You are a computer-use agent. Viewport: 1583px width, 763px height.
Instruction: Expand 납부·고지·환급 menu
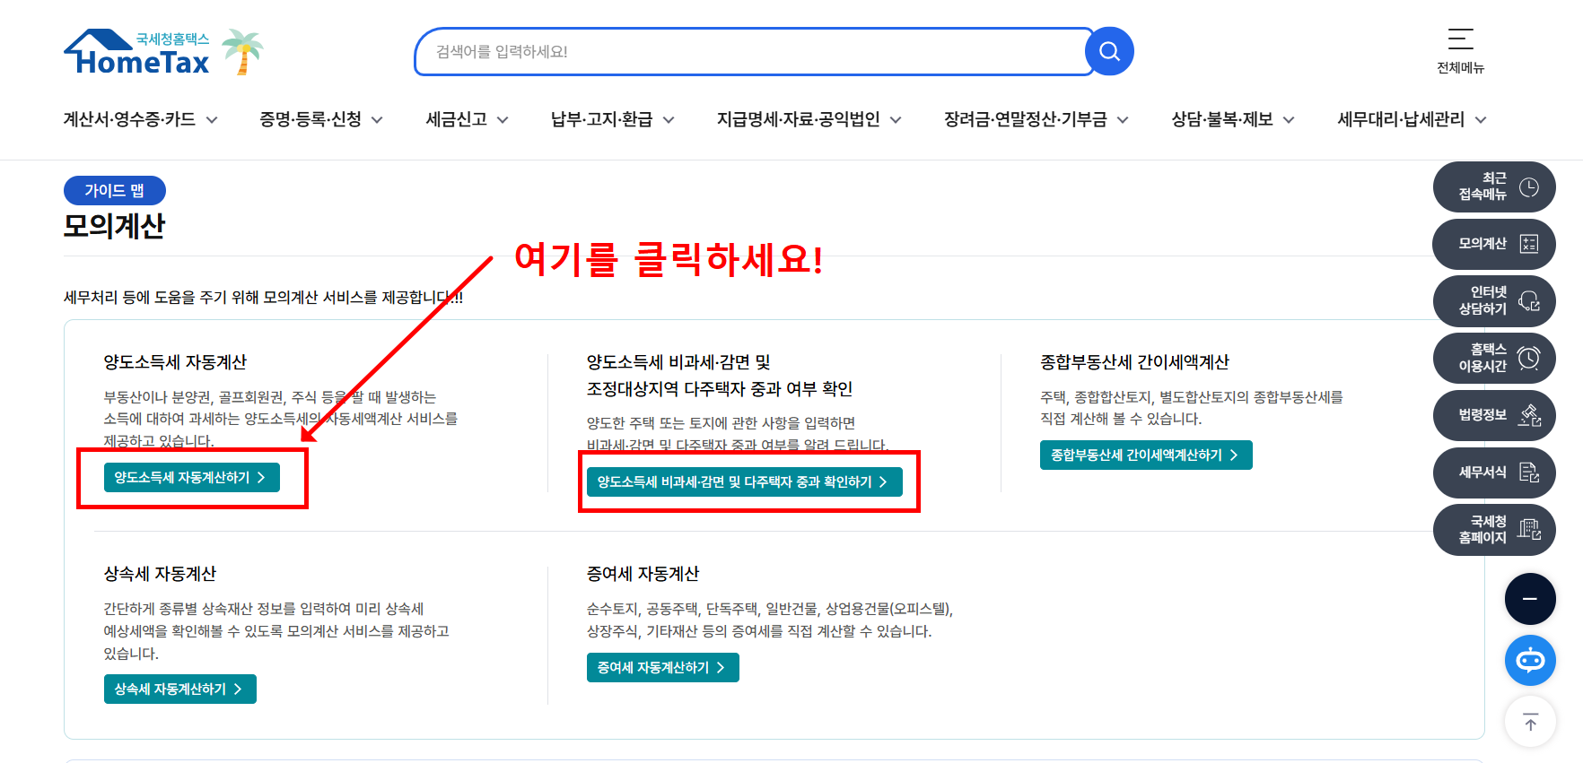point(612,119)
